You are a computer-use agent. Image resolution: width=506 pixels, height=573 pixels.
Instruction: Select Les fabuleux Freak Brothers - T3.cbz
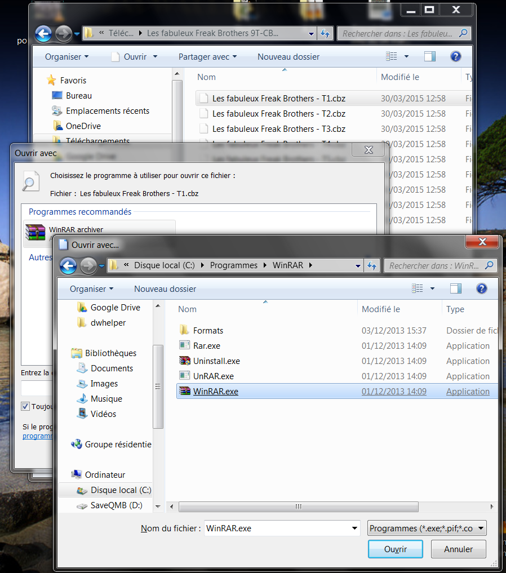[279, 129]
